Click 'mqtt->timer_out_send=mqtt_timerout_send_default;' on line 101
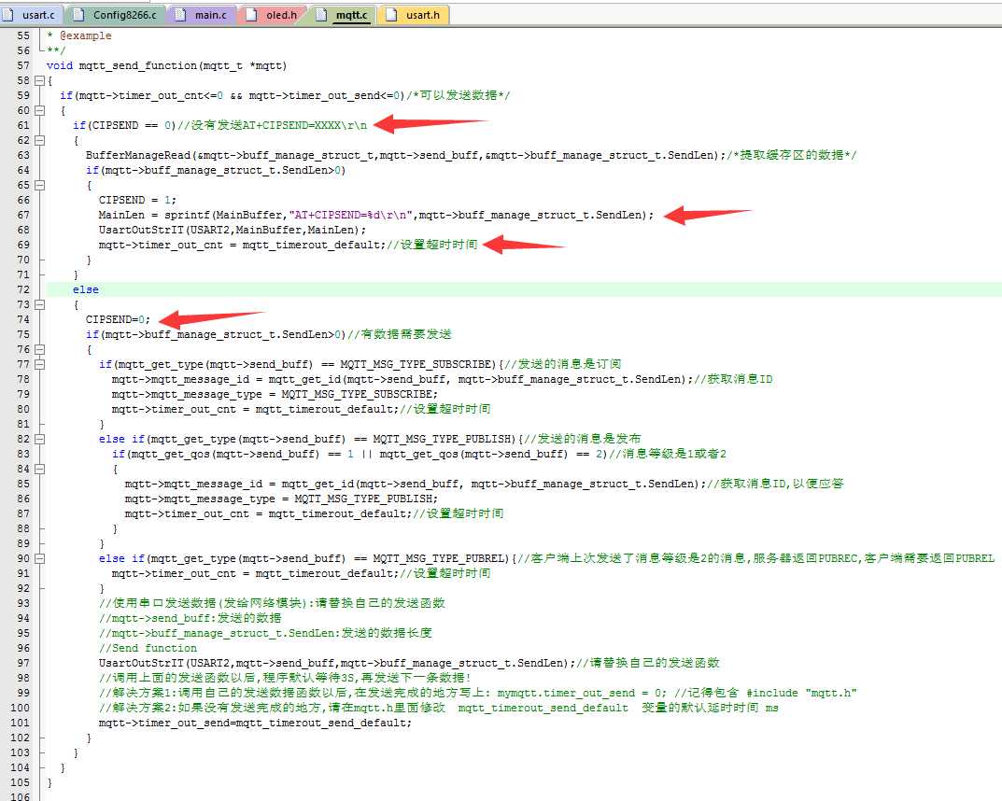Viewport: 1002px width, 801px height. (255, 724)
